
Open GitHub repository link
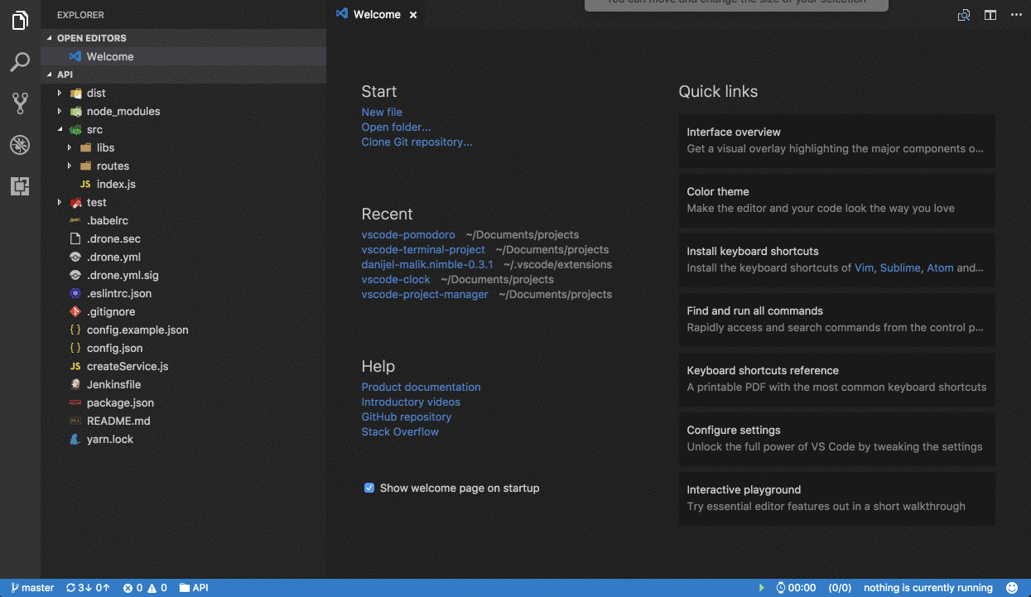pos(407,416)
